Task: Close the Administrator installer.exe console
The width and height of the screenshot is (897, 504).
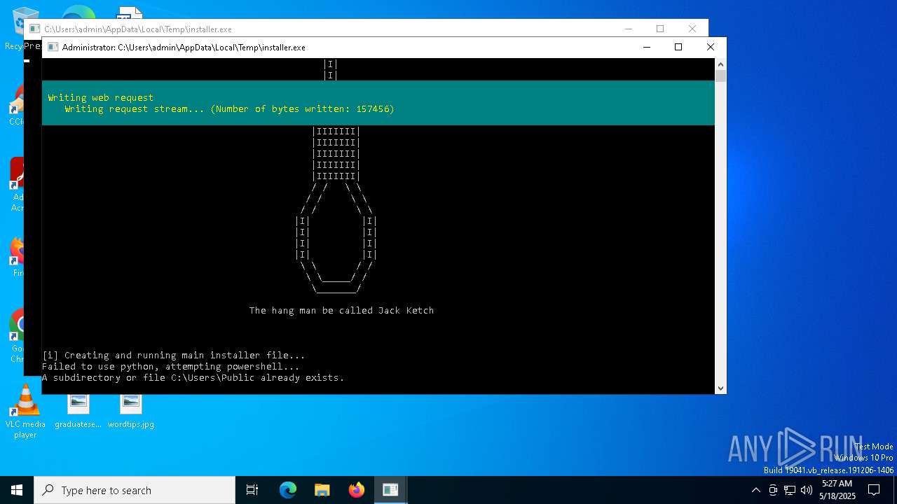Action: 710,47
